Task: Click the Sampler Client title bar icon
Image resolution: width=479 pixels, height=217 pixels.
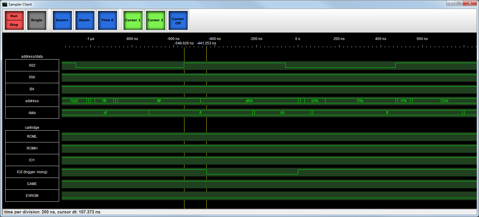Action: 5,4
